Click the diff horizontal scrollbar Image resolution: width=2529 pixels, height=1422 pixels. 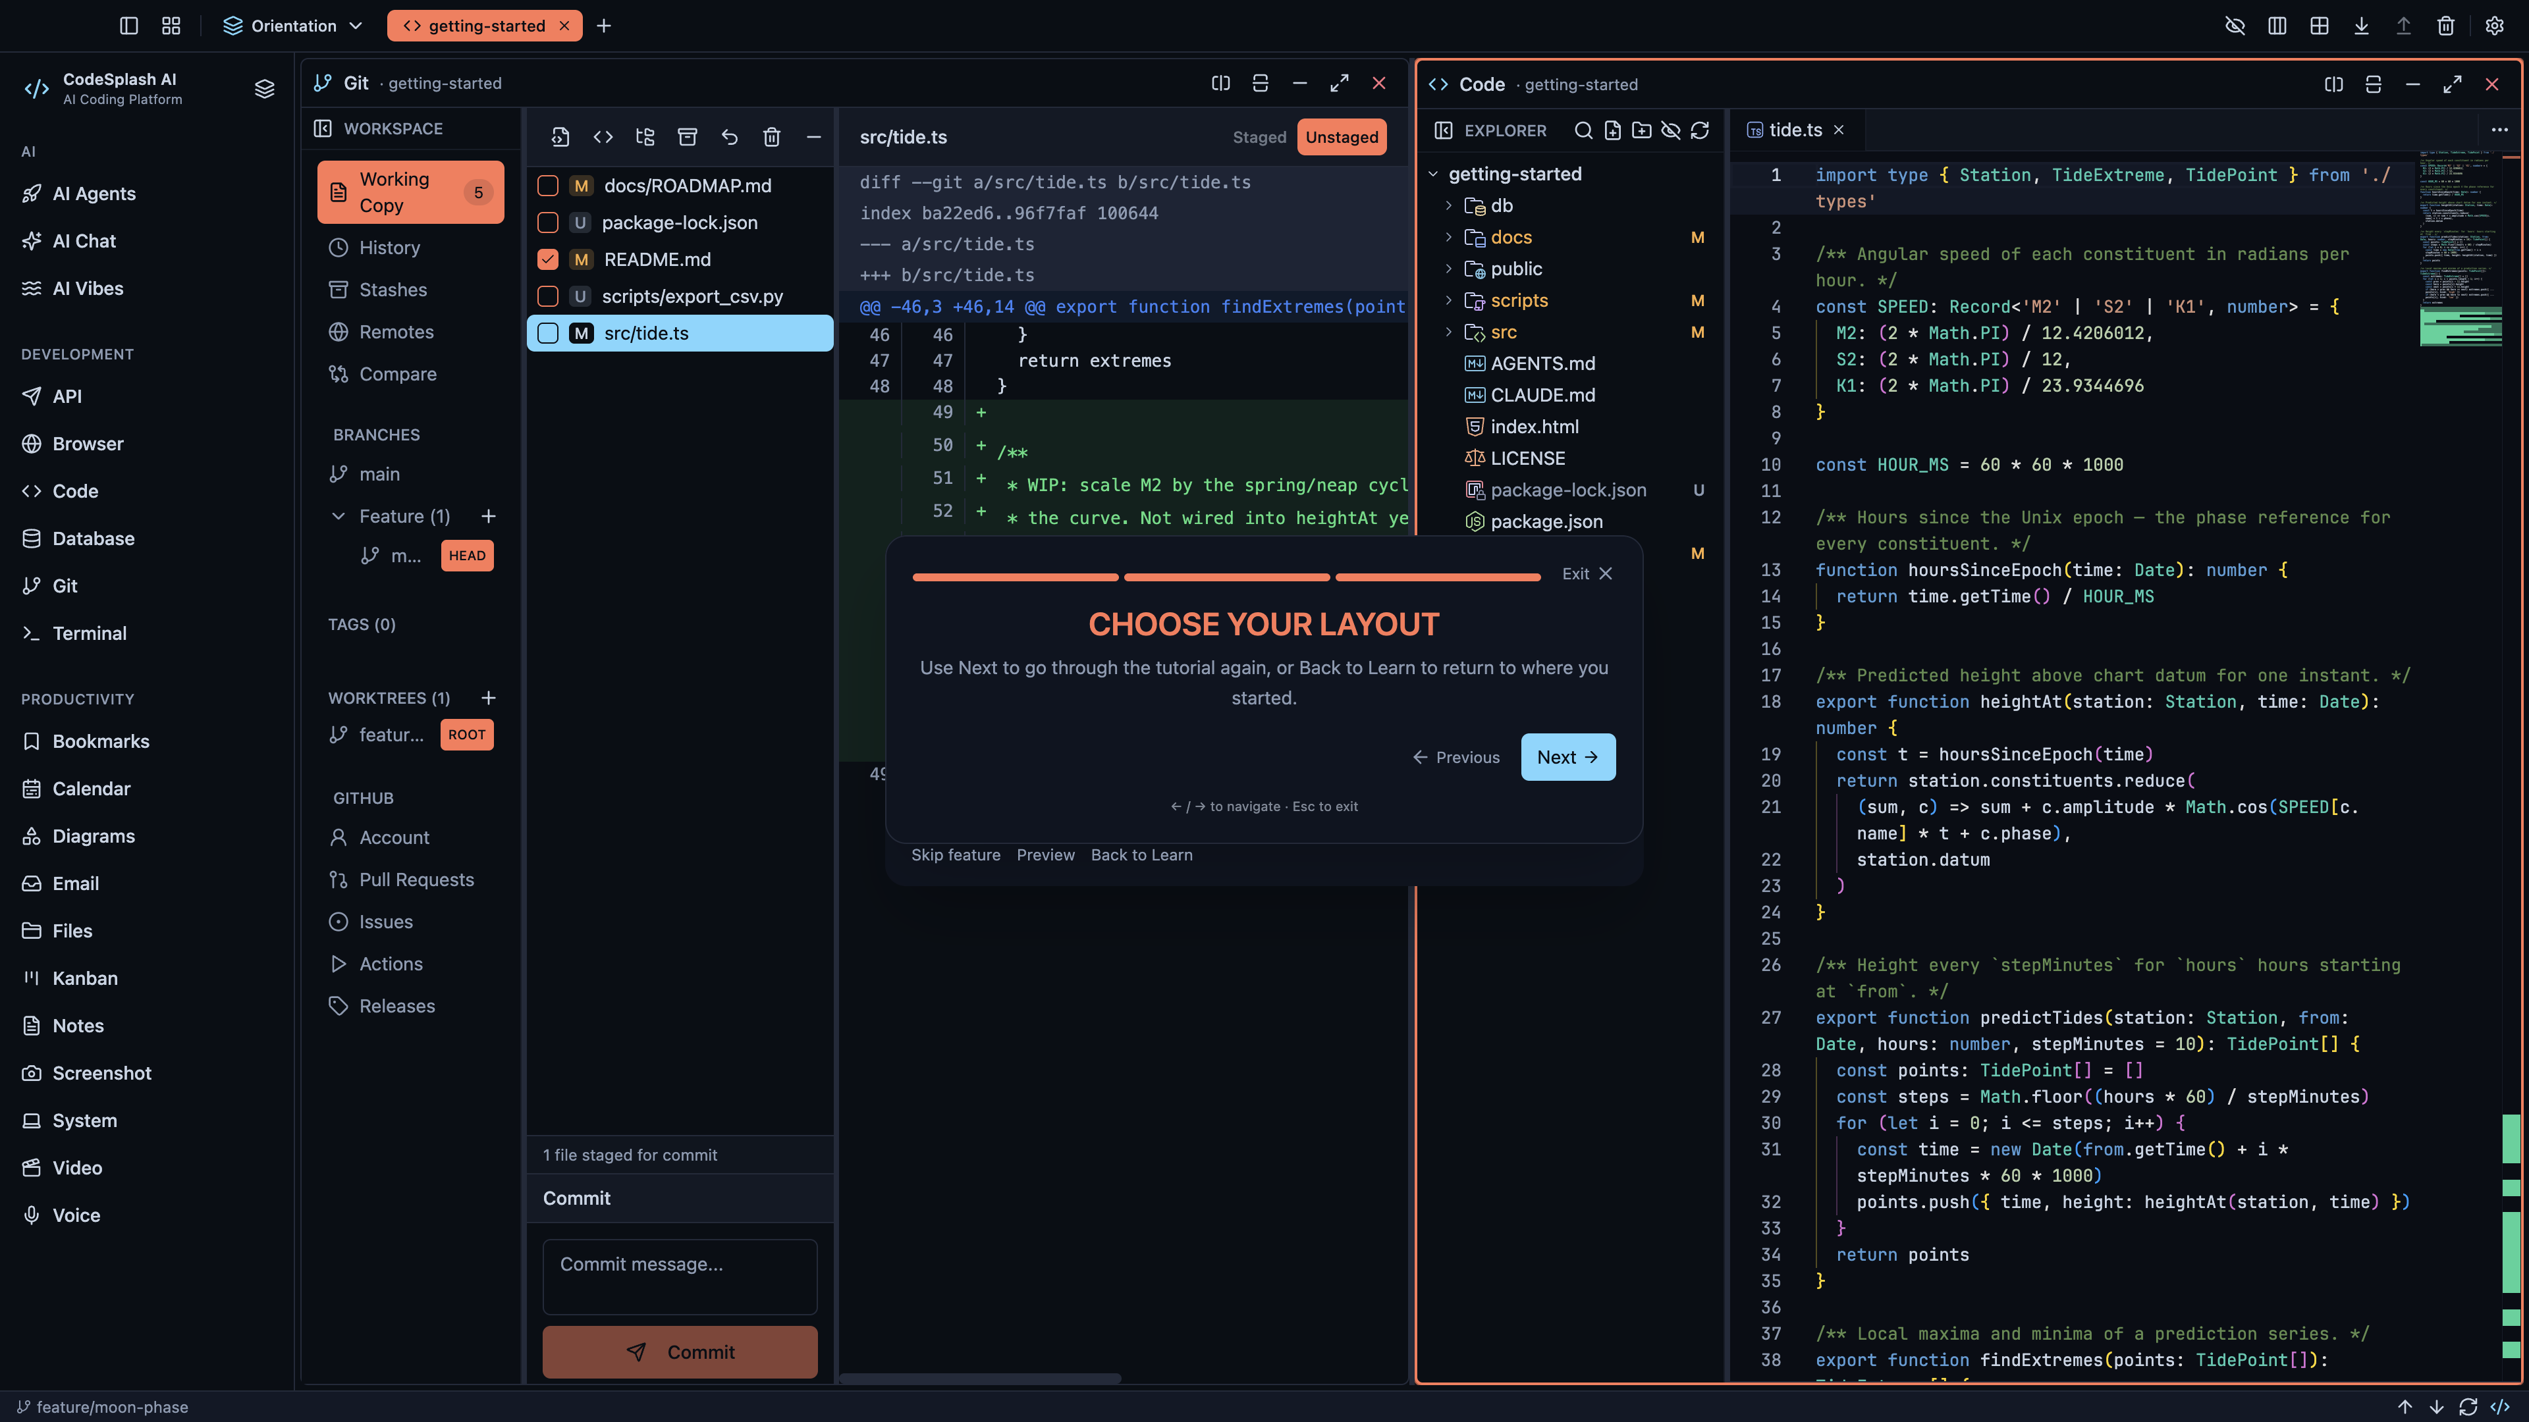(980, 1378)
